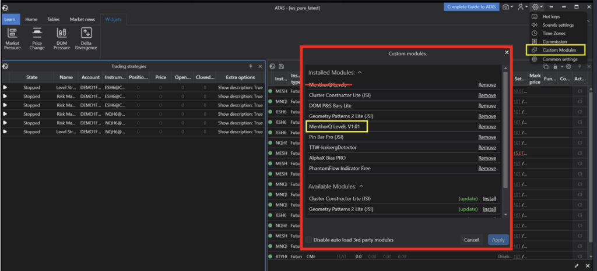597x271 pixels.
Task: Remove the PhantomFlow Indicator Free module
Action: click(x=487, y=169)
